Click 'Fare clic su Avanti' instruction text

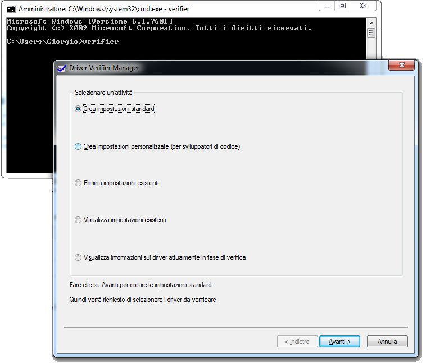[x=141, y=285]
